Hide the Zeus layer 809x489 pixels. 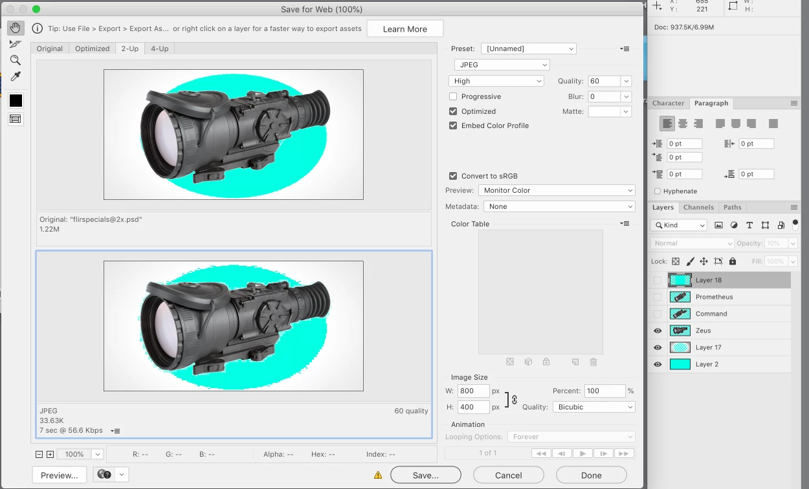(658, 331)
